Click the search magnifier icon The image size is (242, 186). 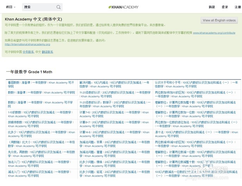coord(59,7)
